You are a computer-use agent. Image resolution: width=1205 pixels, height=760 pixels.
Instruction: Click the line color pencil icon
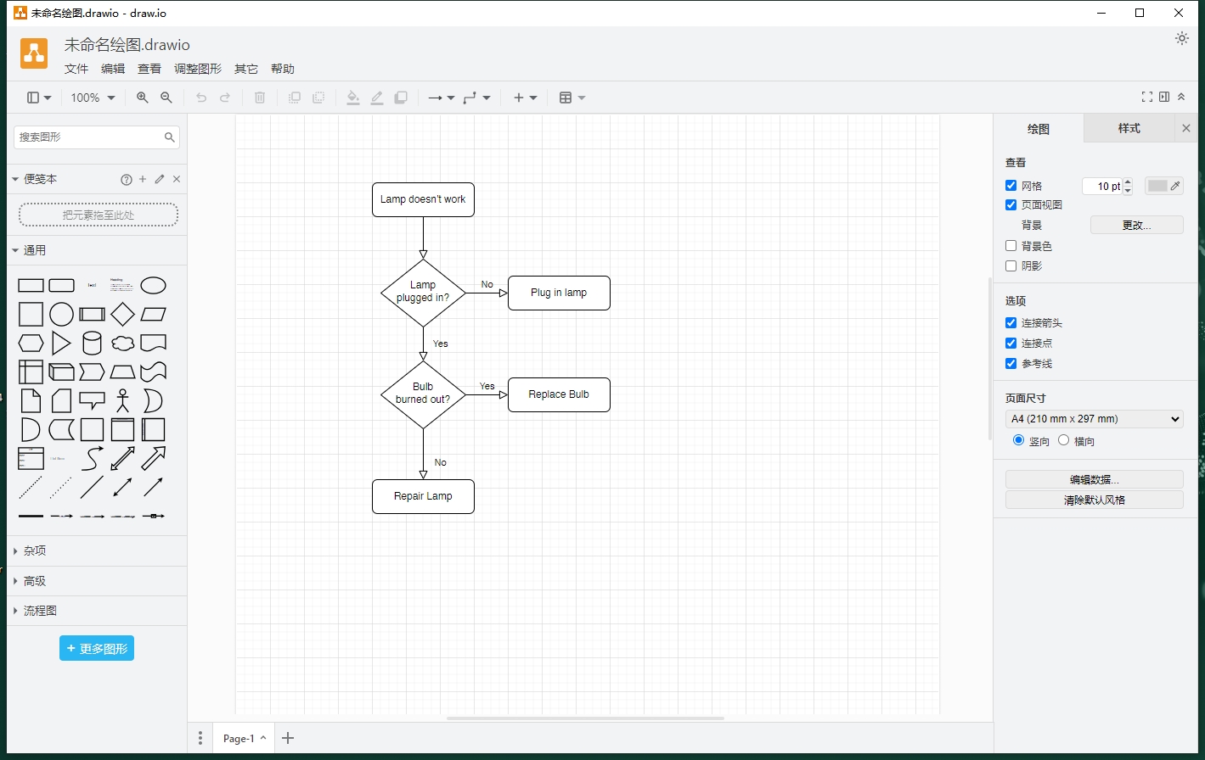377,98
